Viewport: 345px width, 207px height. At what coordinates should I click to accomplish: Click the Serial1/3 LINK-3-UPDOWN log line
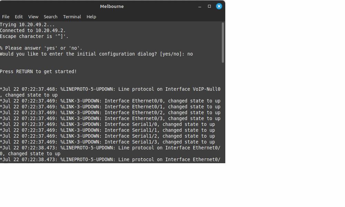[x=107, y=142]
